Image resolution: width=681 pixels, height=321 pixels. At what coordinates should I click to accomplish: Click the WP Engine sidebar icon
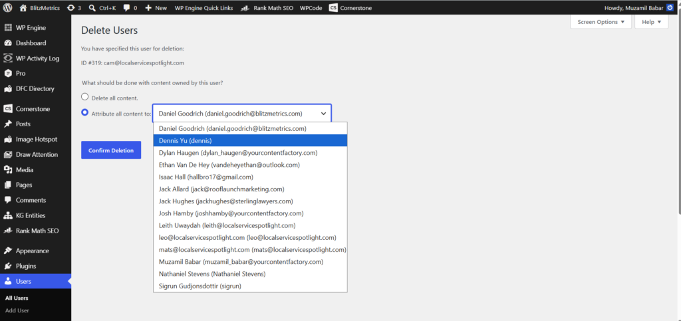[8, 28]
